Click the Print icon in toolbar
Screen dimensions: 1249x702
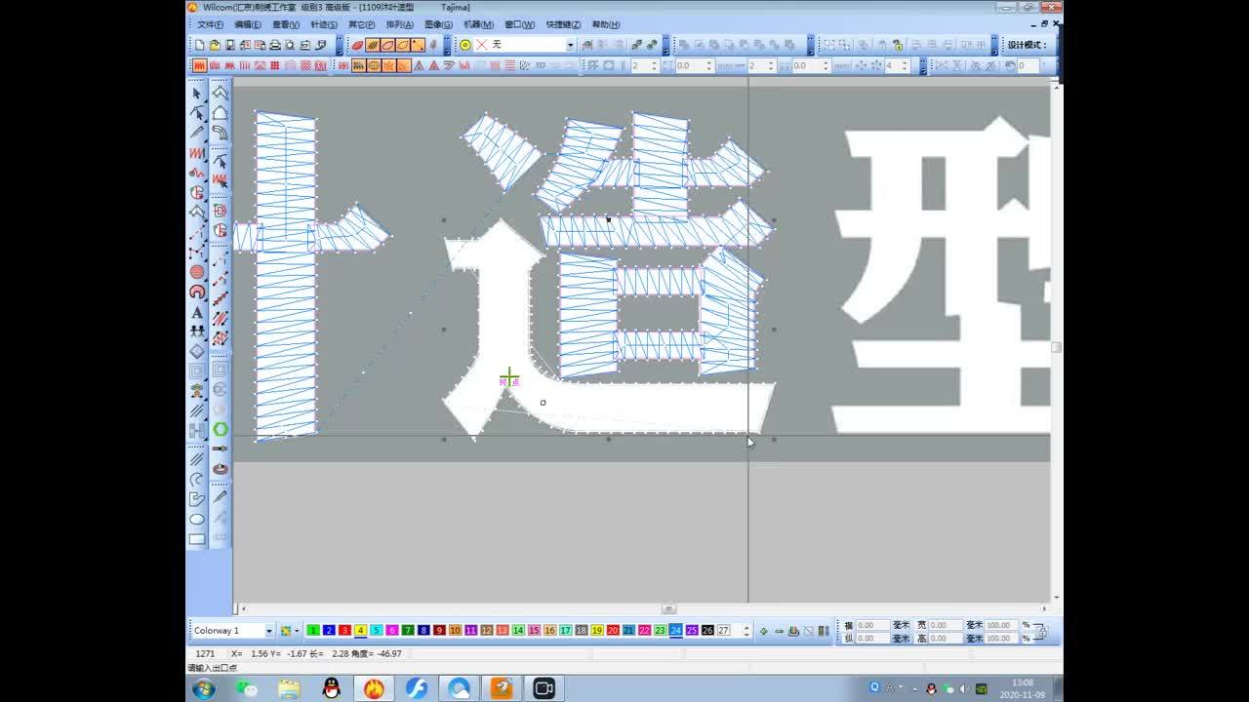tap(275, 45)
